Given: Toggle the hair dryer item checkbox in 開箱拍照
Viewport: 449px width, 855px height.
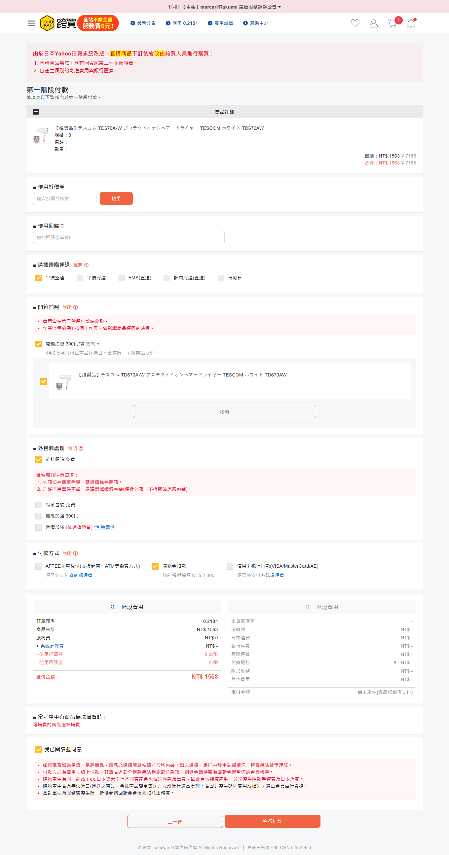Looking at the screenshot, I should (44, 381).
